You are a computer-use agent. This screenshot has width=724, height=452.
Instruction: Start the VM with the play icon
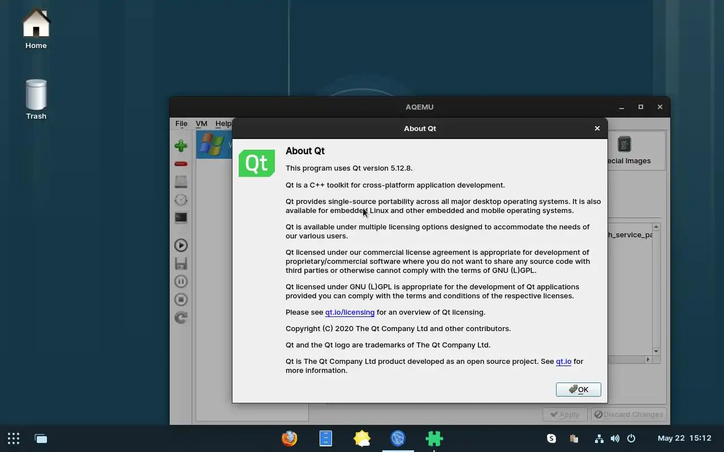coord(181,245)
